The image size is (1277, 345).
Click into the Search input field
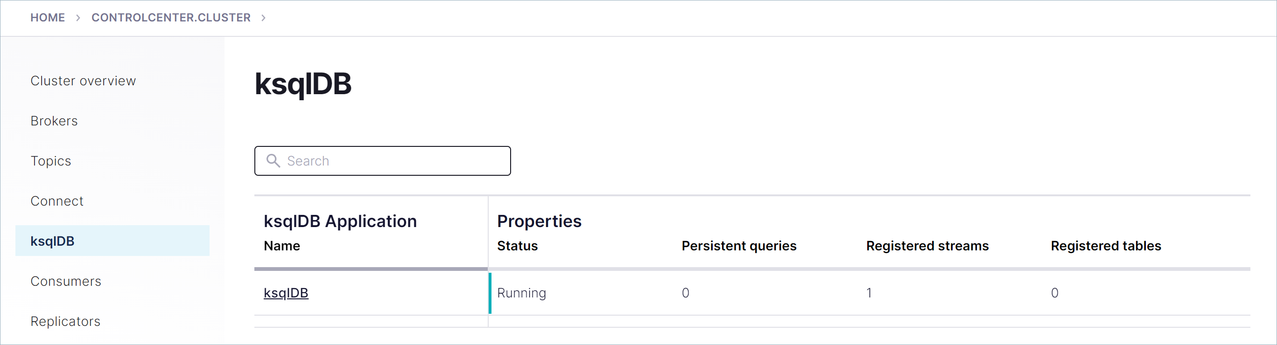tap(392, 161)
